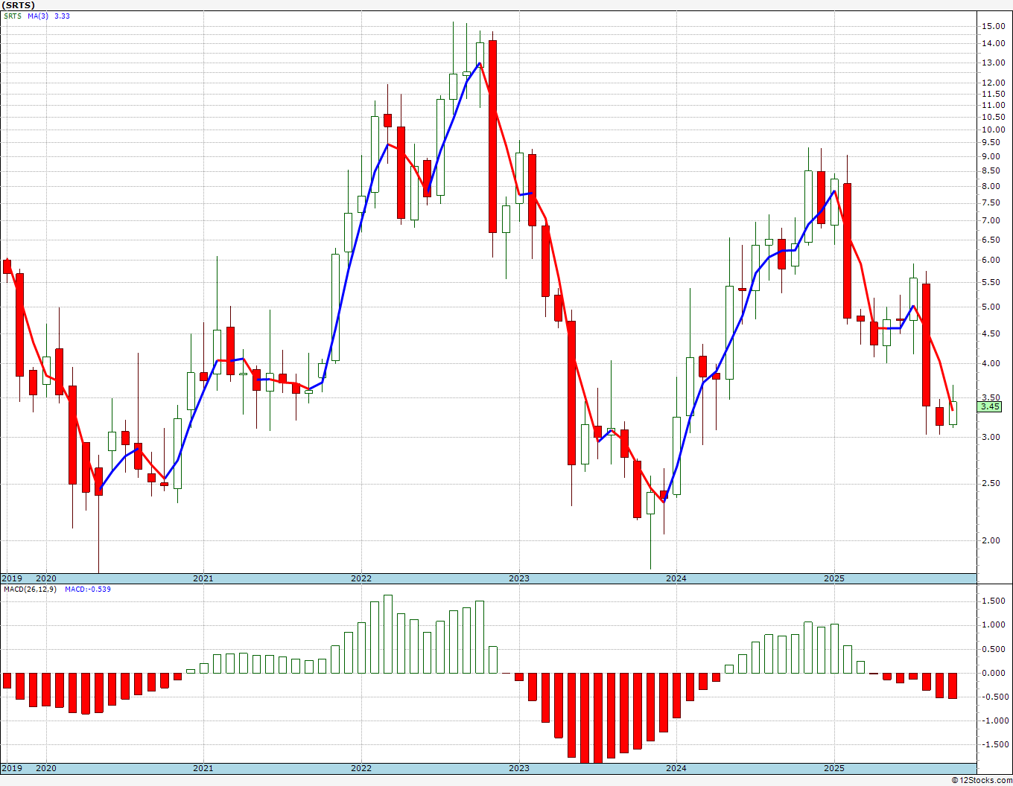Click 2020 on the MACD panel time axis
Viewport: 1013px width, 786px height.
pyautogui.click(x=45, y=768)
